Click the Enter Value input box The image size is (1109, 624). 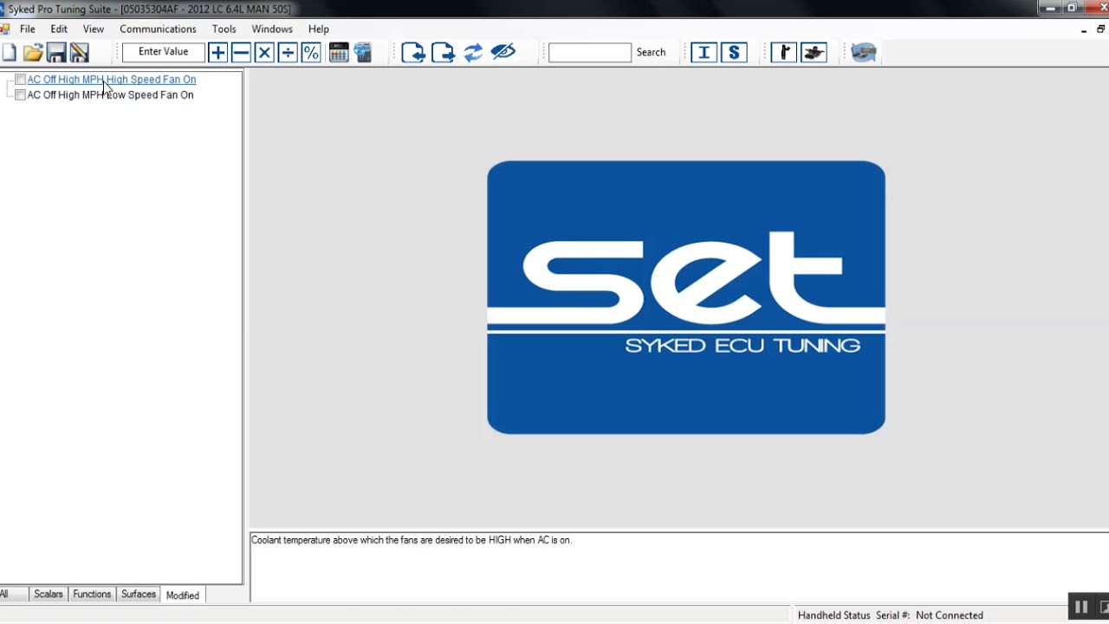point(164,52)
